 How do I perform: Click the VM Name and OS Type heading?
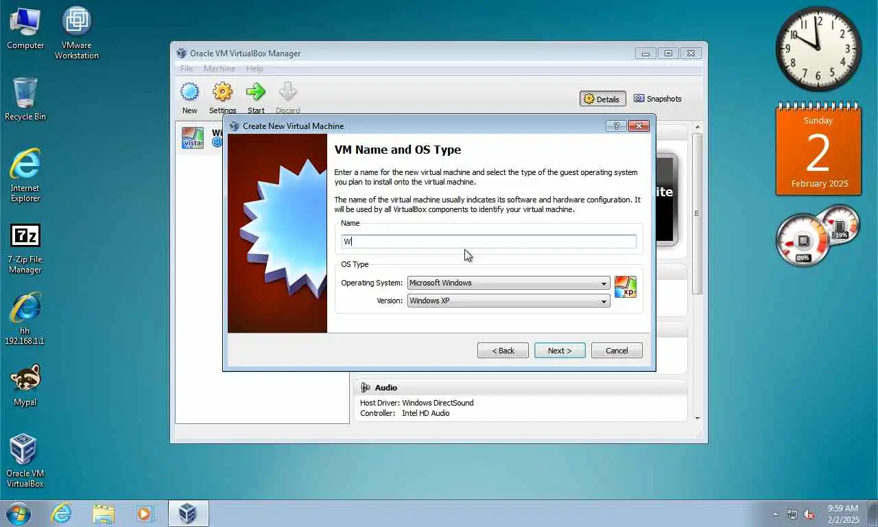click(x=397, y=150)
